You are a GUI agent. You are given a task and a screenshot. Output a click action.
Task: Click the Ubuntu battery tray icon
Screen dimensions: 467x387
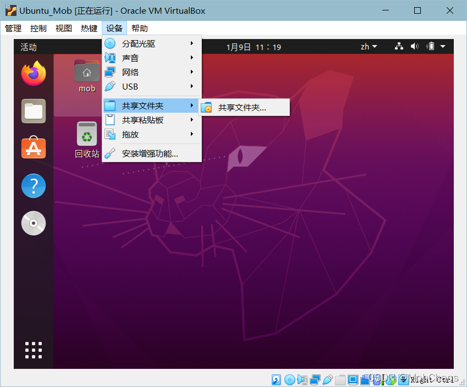[x=430, y=46]
